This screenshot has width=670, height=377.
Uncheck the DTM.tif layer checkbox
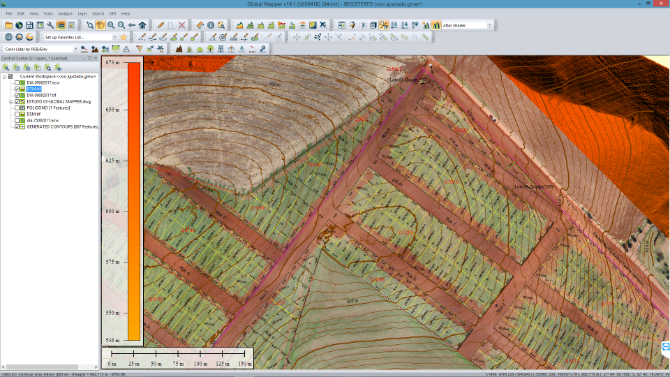(17, 89)
